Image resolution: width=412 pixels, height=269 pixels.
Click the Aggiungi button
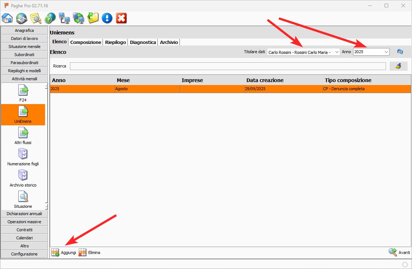coord(64,253)
